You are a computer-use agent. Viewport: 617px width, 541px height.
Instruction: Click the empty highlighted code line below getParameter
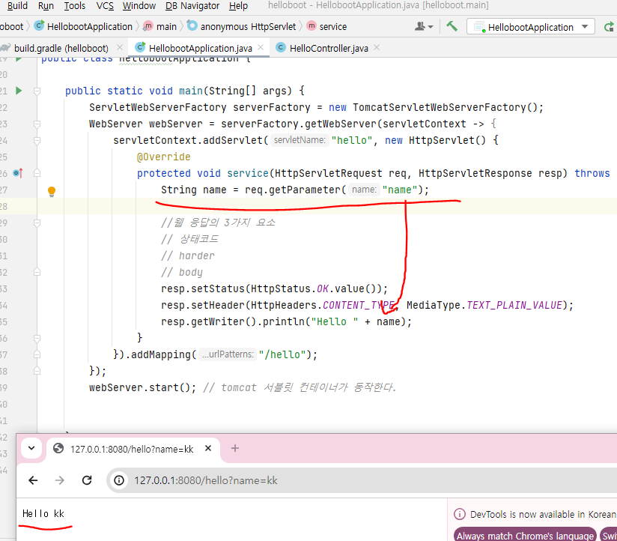[327, 206]
